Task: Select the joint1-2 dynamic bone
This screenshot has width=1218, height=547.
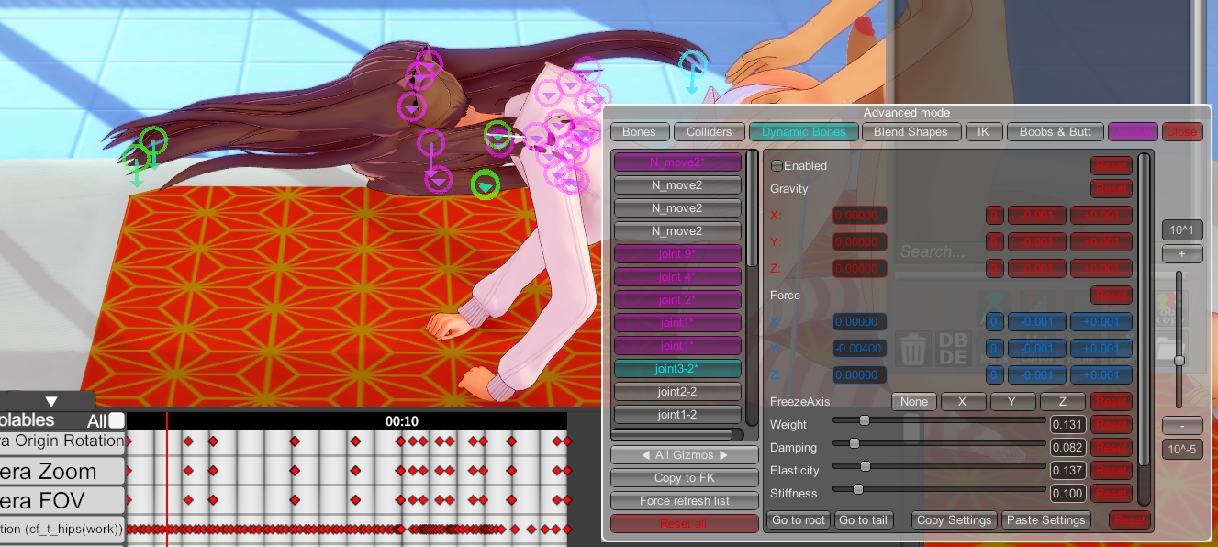Action: coord(677,415)
